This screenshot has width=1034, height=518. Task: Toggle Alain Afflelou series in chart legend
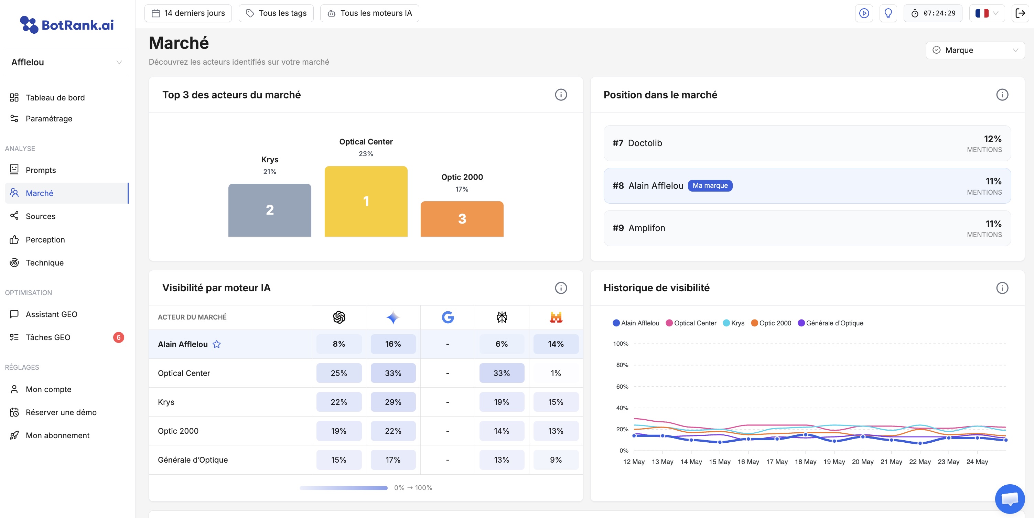click(x=636, y=323)
